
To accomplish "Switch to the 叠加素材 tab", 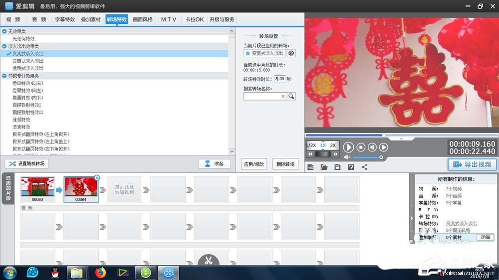I will (x=91, y=19).
